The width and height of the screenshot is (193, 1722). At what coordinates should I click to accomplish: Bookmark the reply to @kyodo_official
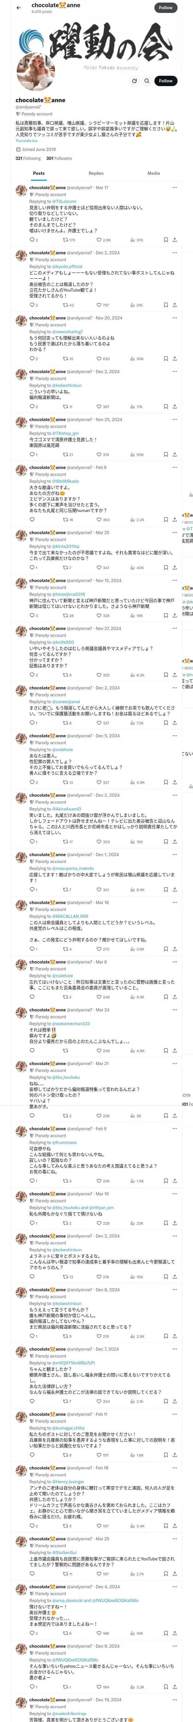click(x=165, y=305)
